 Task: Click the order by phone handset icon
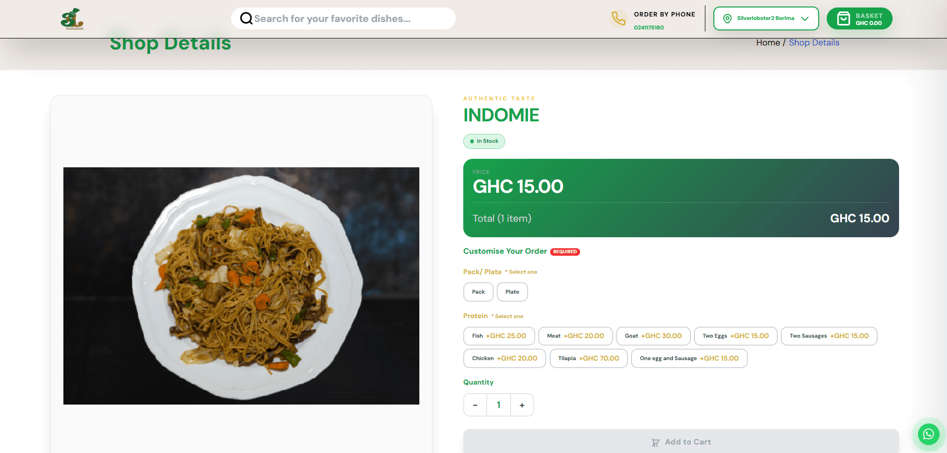click(619, 18)
